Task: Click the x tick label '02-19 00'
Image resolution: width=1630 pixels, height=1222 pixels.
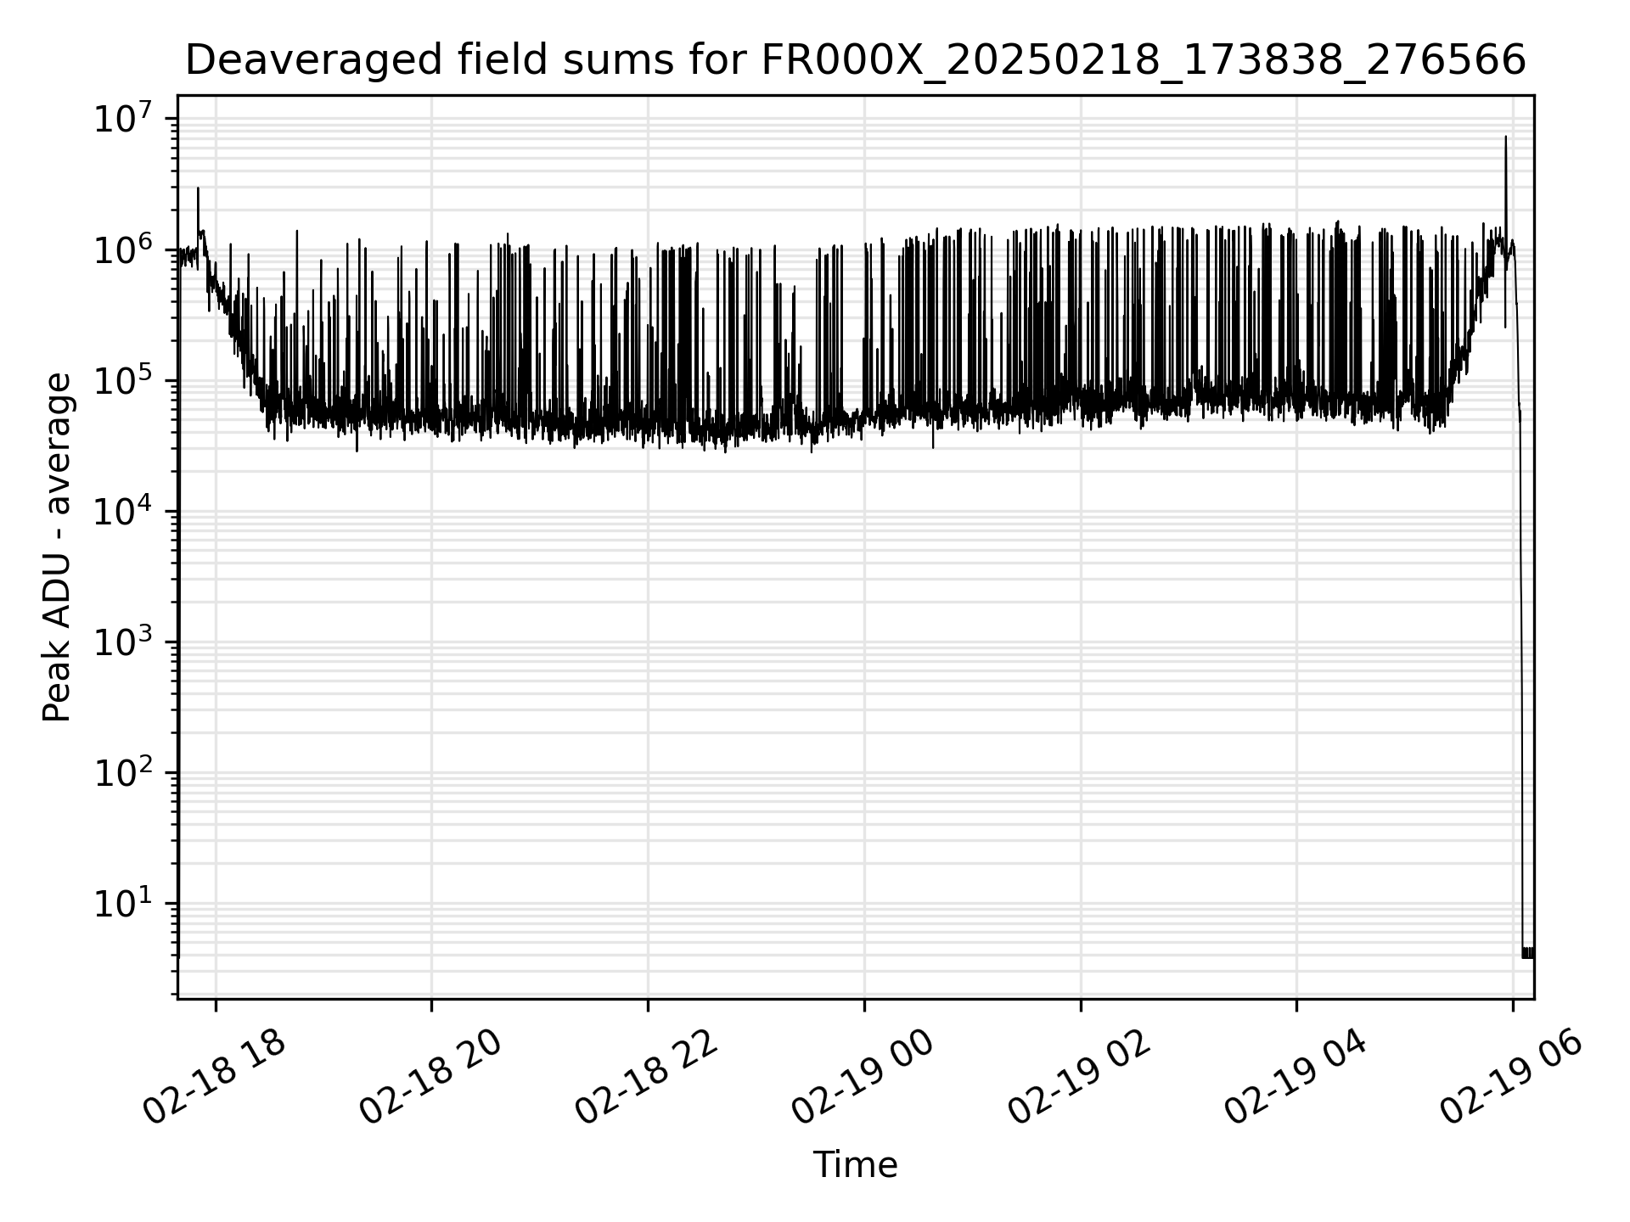Action: tap(863, 1078)
